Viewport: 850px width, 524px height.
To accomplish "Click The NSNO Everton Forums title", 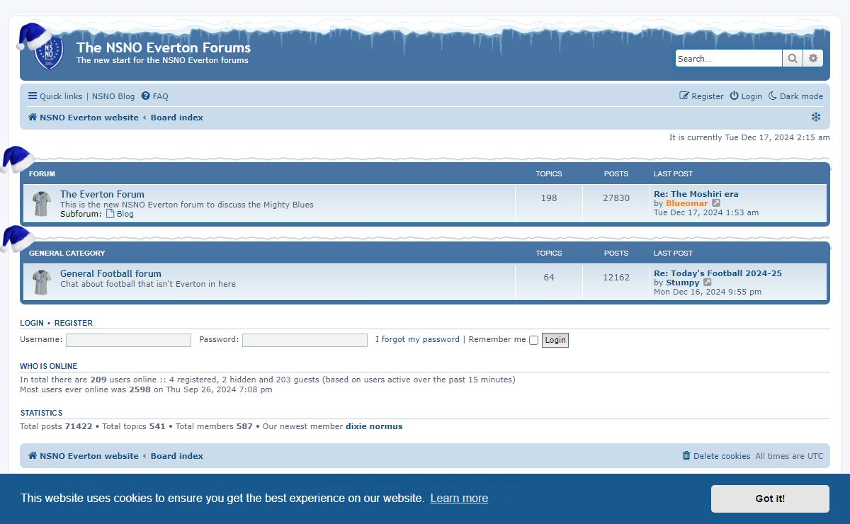I will 164,47.
